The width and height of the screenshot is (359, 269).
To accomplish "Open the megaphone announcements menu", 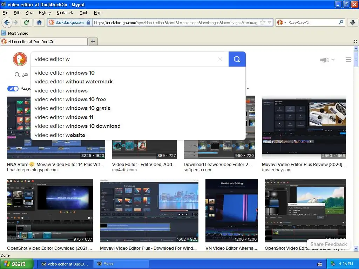I will [x=327, y=60].
